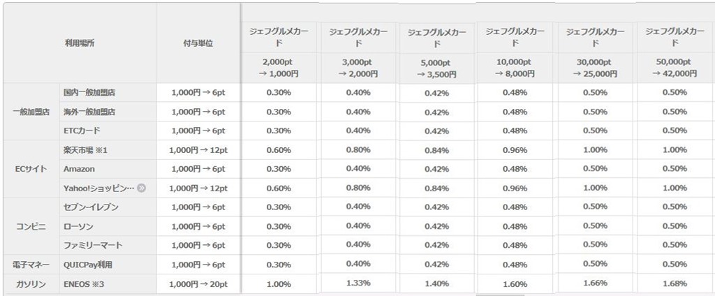Screen dimensions: 715x296
Task: Click the ECサイト category cell
Action: click(x=31, y=169)
